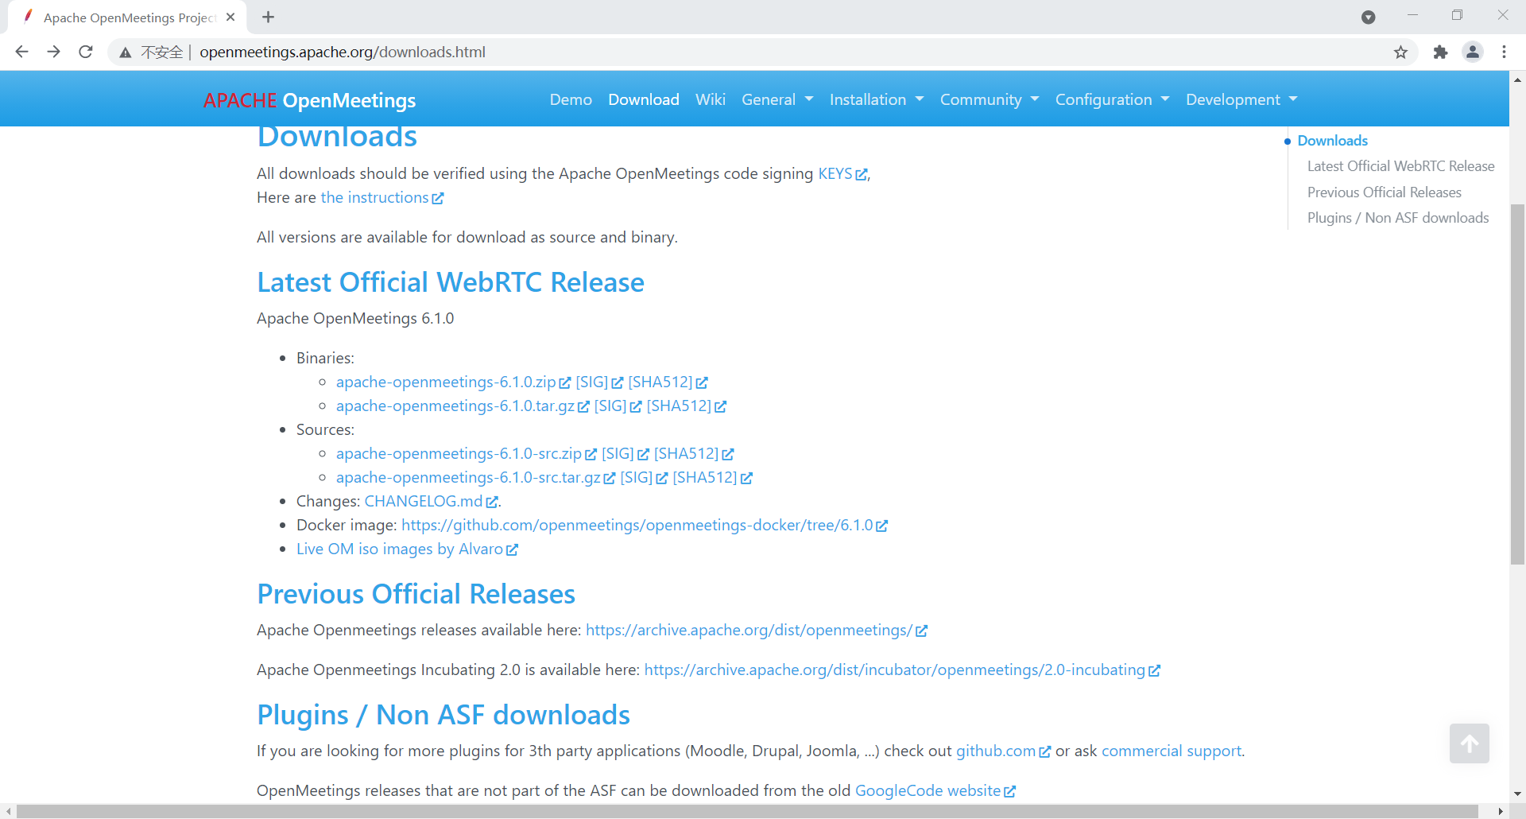Click external link icon after the instructions
Screen dimensions: 1526x819
tap(438, 198)
